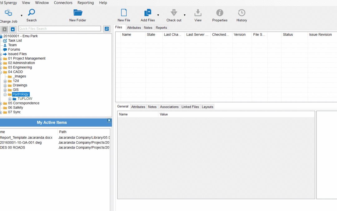Expand the 12d folder node

(x=5, y=81)
